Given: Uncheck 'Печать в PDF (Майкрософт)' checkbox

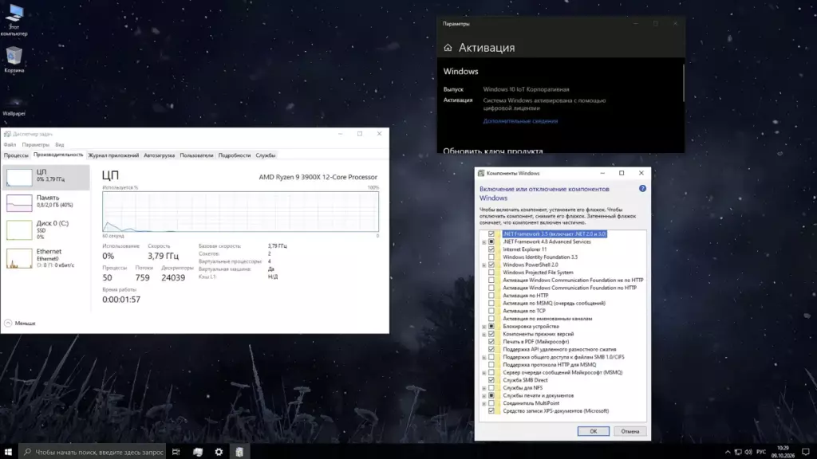Looking at the screenshot, I should pyautogui.click(x=491, y=341).
